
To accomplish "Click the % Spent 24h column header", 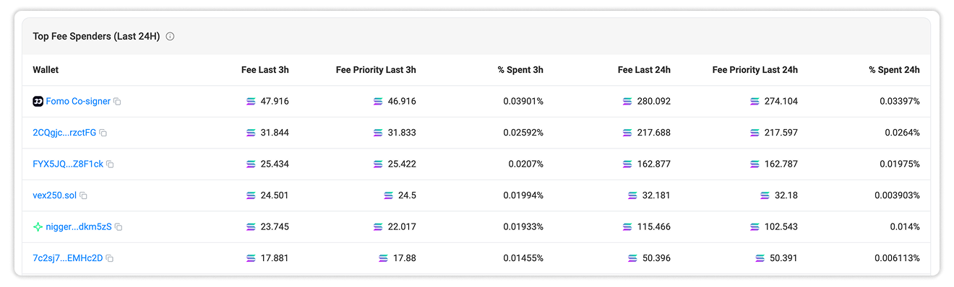I will [895, 70].
